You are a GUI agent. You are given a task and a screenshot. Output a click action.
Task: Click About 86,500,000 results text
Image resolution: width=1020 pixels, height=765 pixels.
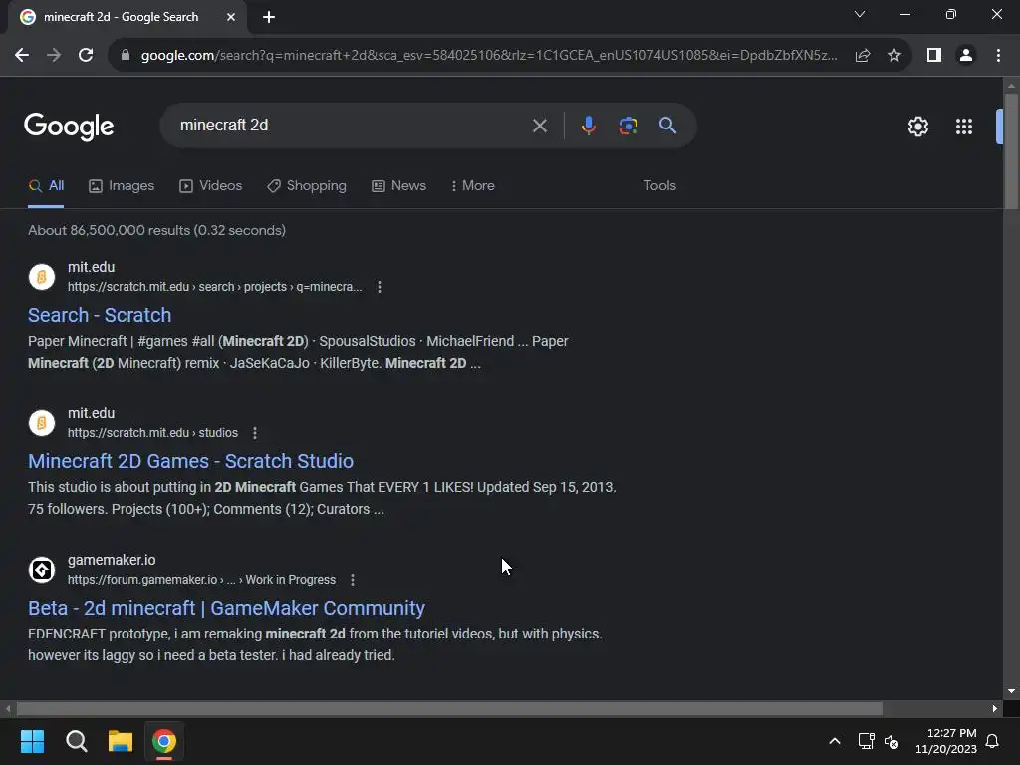coord(156,230)
